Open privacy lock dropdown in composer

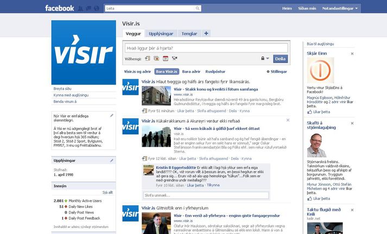[x=265, y=58]
